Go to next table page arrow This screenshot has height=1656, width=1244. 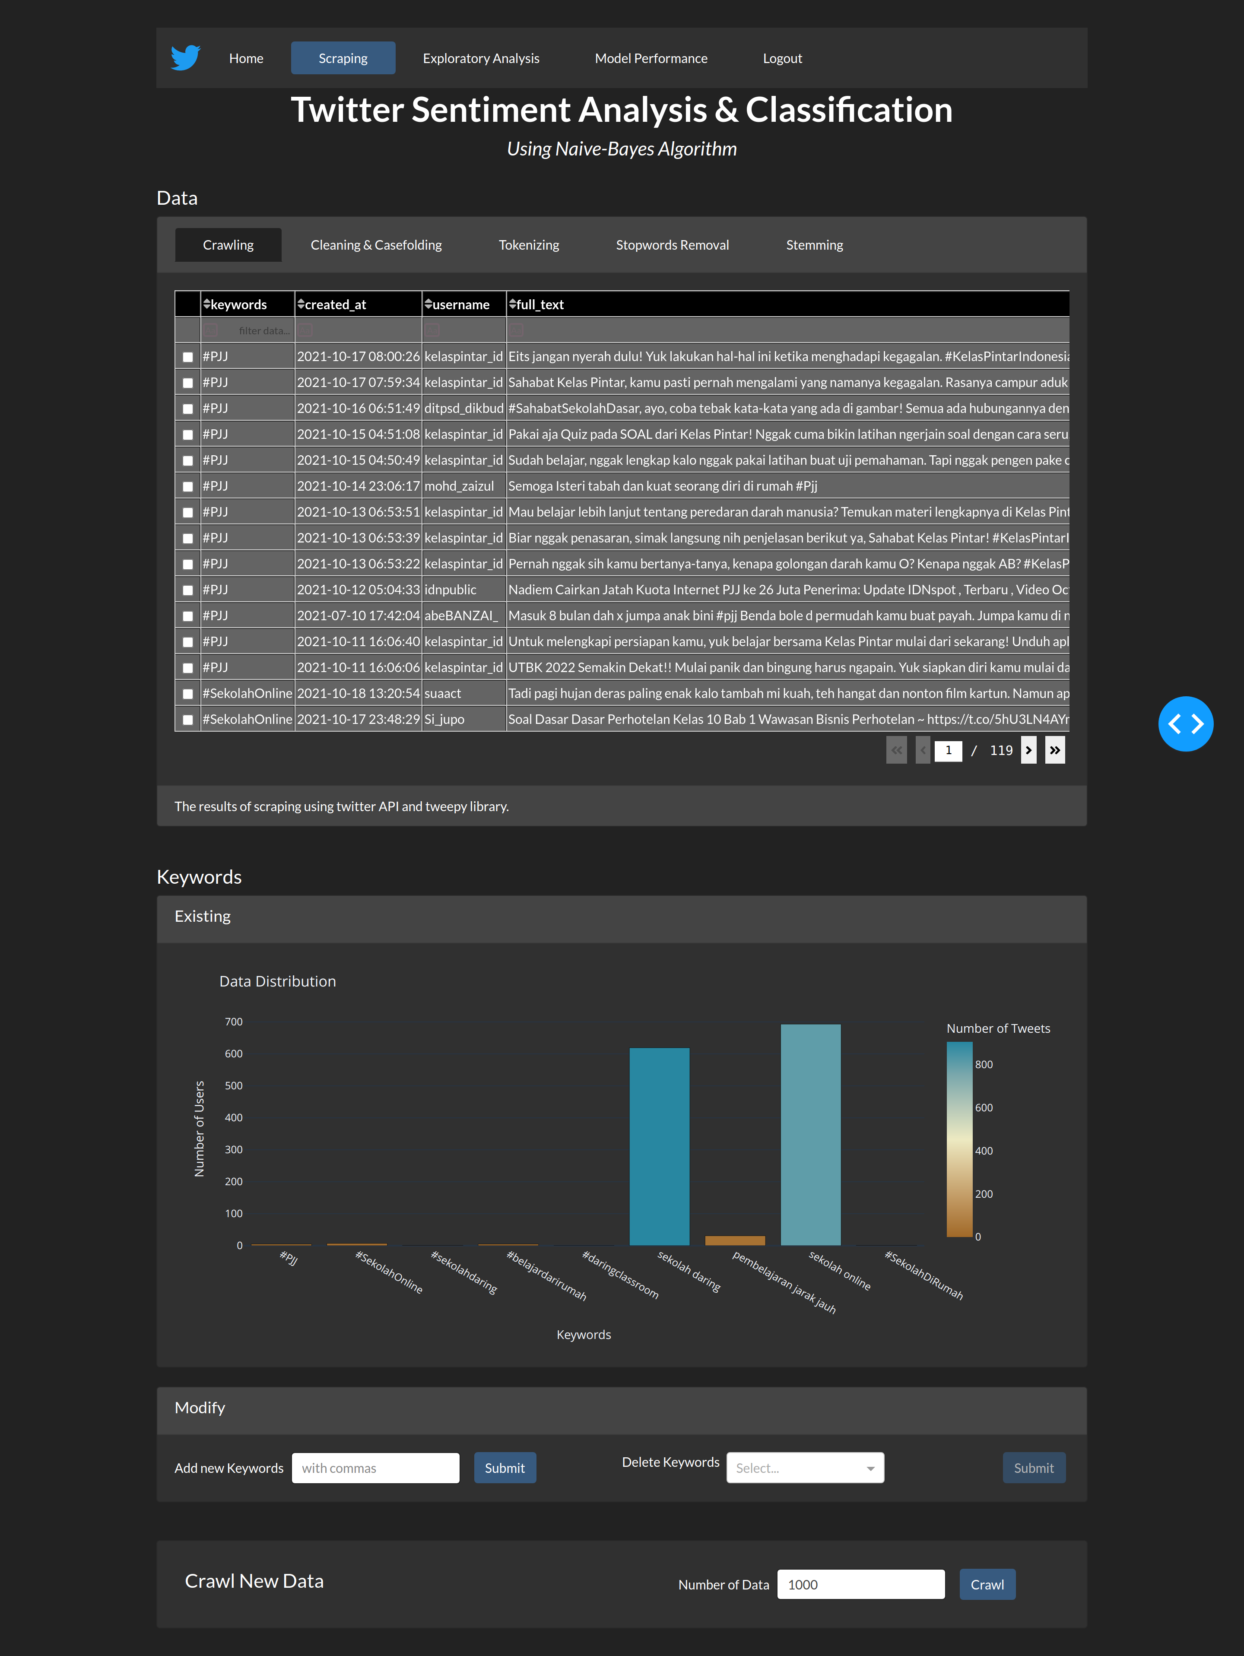pyautogui.click(x=1028, y=750)
